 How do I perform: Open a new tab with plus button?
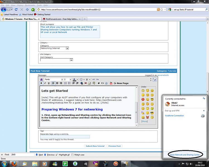point(85,19)
